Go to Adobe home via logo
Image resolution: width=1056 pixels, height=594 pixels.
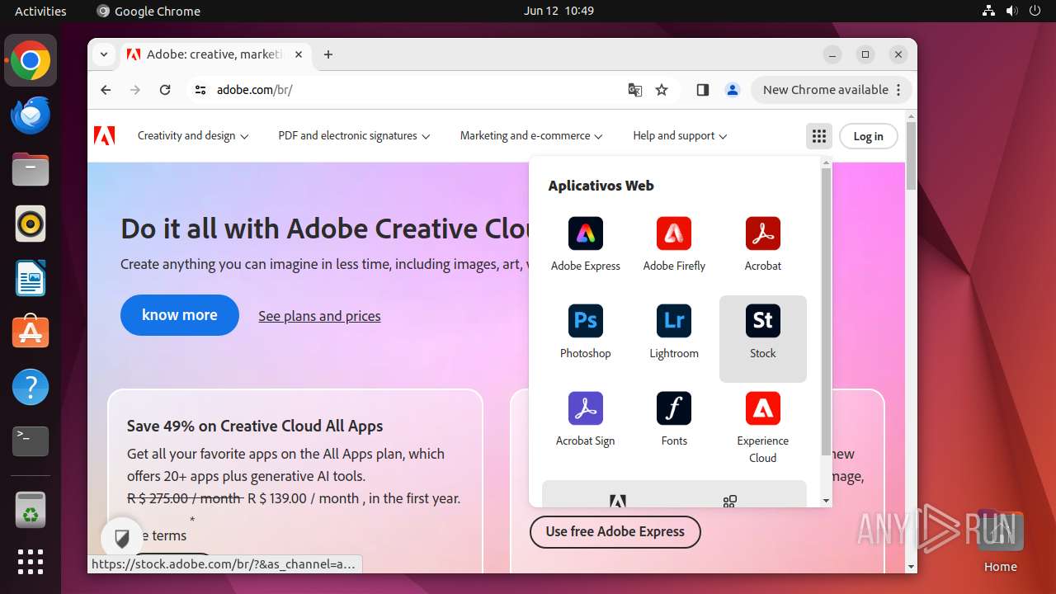point(105,135)
